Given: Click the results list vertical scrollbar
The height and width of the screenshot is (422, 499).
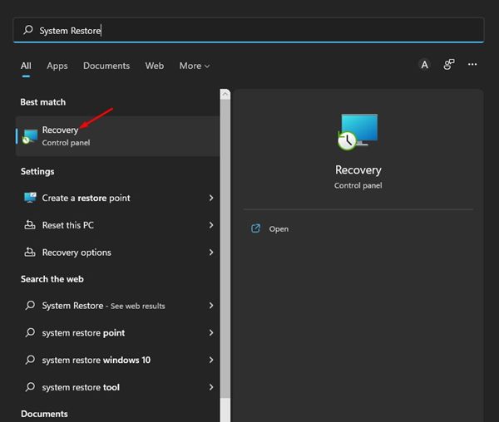Looking at the screenshot, I should click(225, 249).
